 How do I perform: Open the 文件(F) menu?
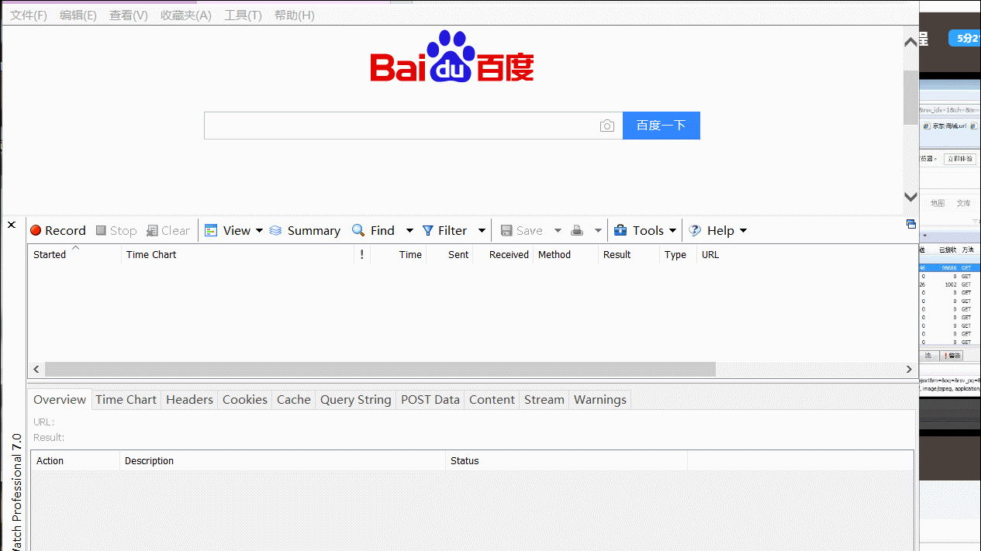(29, 15)
